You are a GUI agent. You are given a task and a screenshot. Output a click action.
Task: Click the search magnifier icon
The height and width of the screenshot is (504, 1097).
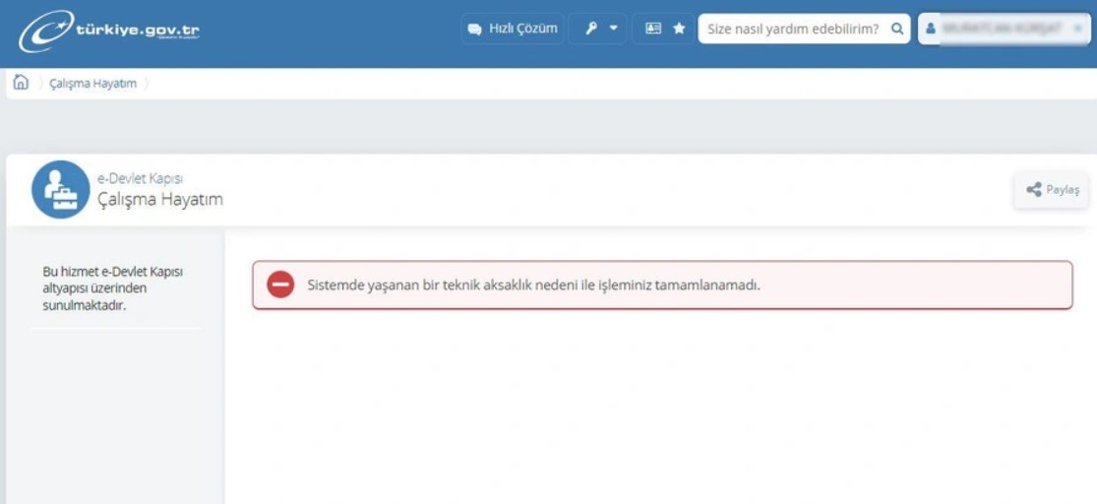(897, 29)
